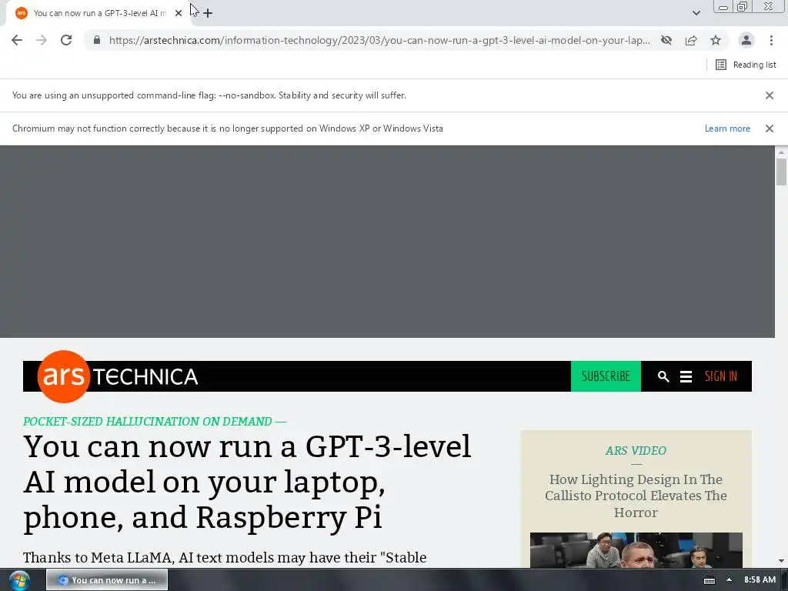
Task: Click the article headline about GPT-3-level AI
Action: [x=247, y=482]
